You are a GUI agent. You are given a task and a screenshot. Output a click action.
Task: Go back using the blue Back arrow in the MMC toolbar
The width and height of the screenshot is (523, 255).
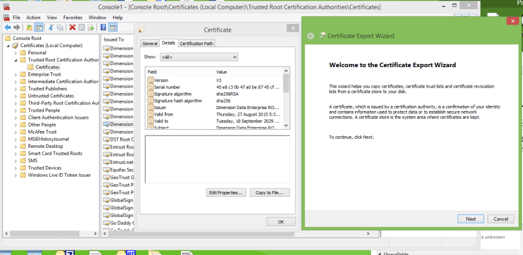[7, 28]
